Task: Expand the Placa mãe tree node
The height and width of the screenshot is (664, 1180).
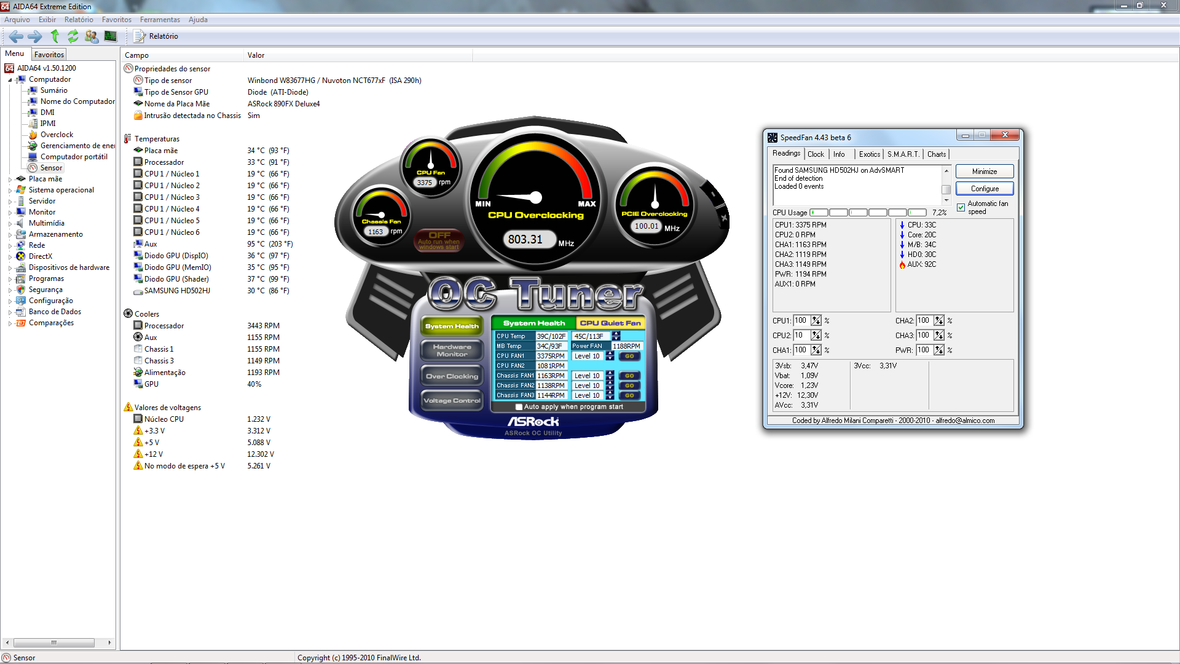Action: [x=10, y=180]
